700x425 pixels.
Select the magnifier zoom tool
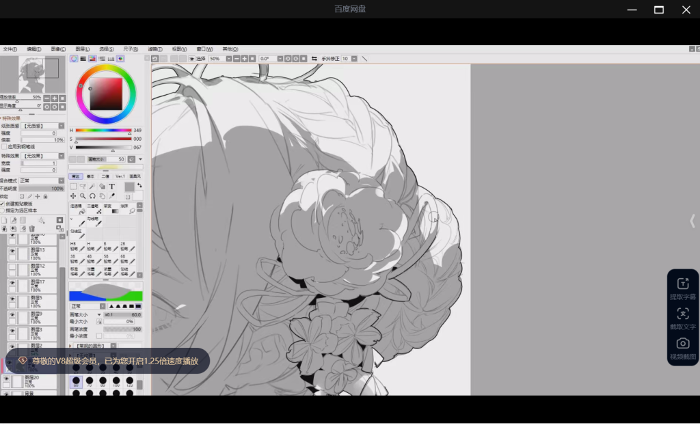click(83, 196)
